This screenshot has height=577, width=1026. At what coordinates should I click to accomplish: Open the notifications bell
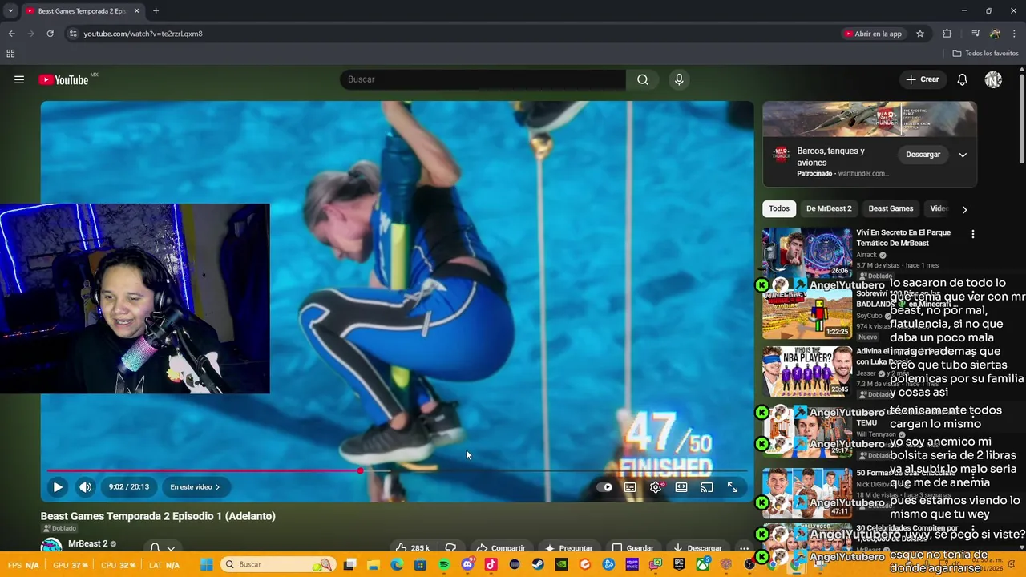[963, 79]
